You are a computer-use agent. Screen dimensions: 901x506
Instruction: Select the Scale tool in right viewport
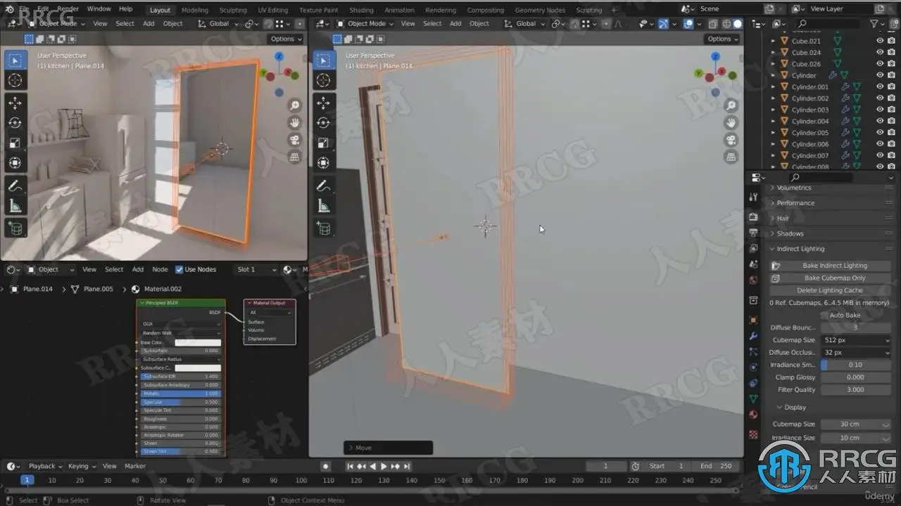(x=323, y=143)
